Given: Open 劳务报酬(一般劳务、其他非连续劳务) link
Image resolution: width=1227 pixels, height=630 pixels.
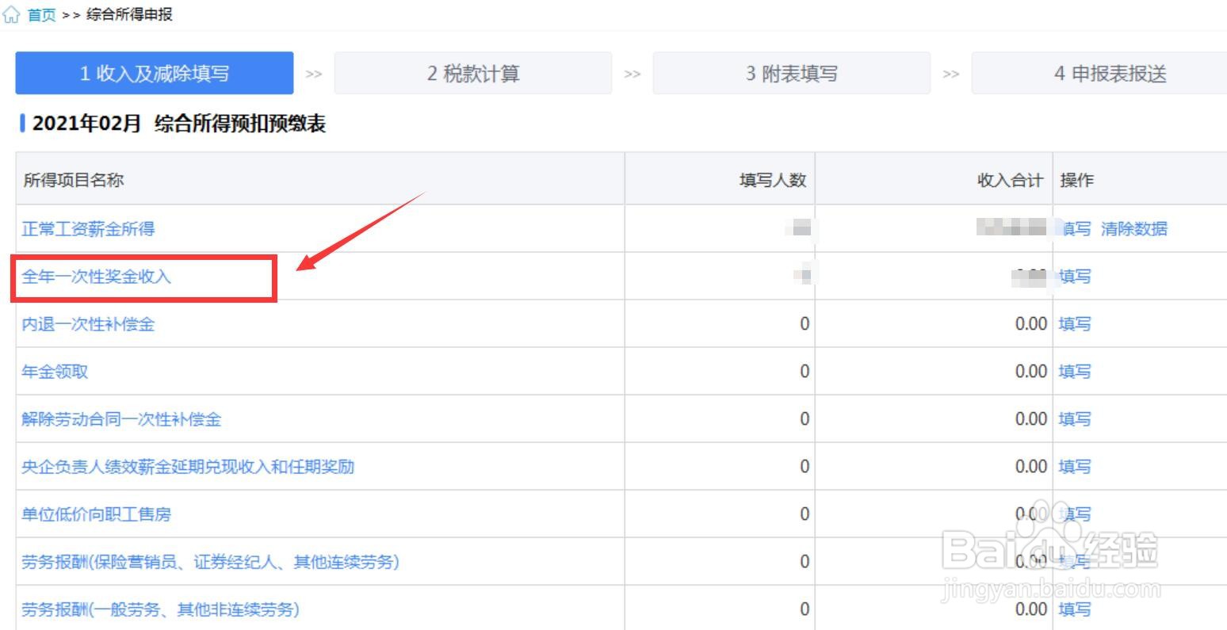Looking at the screenshot, I should pos(160,609).
